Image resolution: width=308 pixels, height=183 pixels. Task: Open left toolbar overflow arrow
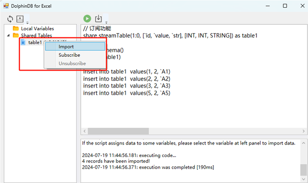point(27,23)
